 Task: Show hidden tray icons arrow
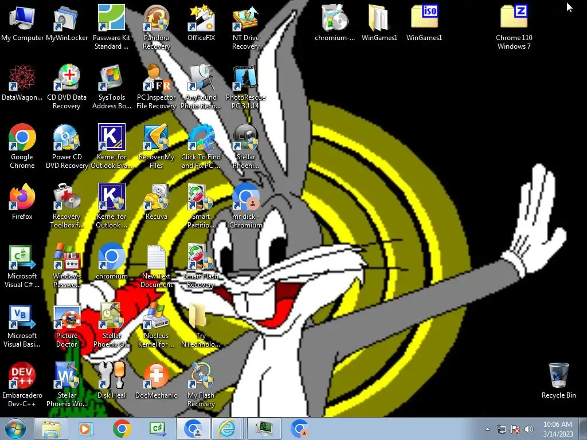[487, 429]
